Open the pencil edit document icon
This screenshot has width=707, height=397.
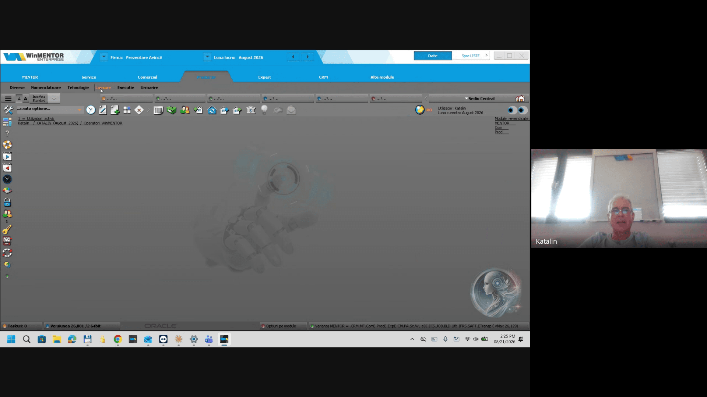click(x=103, y=110)
